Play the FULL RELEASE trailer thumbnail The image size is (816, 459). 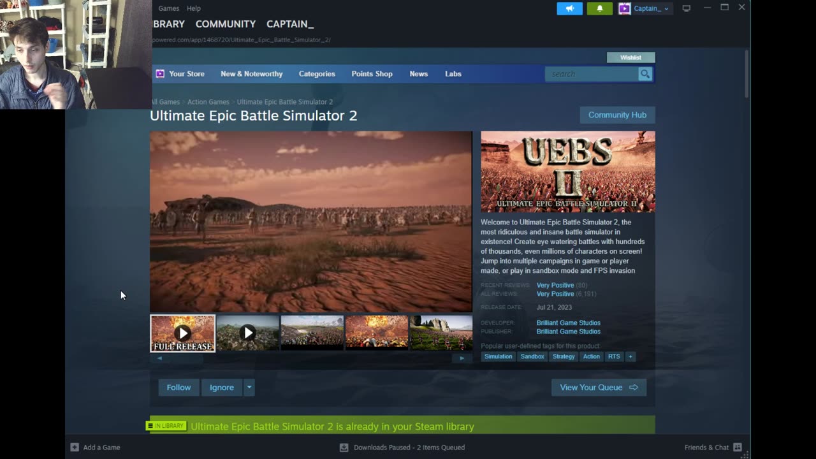183,333
